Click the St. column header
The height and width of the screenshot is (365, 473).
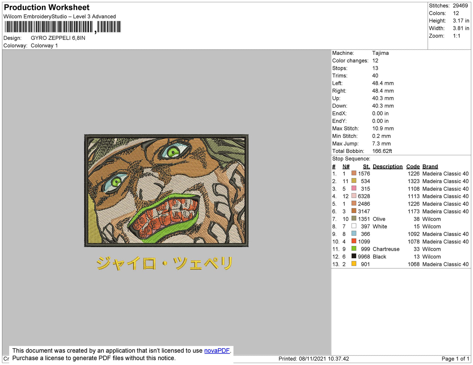point(366,166)
